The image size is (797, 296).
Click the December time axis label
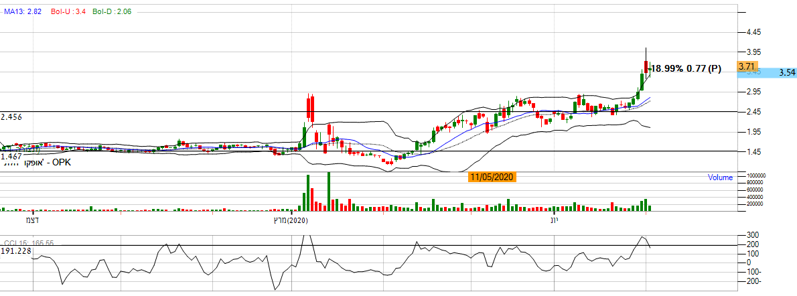tap(32, 220)
